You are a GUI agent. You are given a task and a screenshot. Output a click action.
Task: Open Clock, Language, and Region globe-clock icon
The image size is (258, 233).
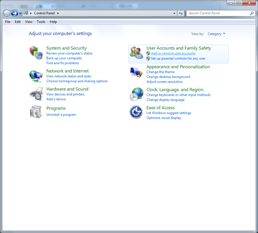tap(136, 94)
